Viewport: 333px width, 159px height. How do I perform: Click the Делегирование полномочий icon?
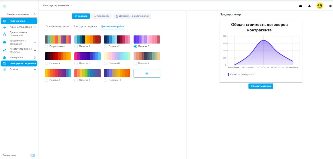click(4, 34)
